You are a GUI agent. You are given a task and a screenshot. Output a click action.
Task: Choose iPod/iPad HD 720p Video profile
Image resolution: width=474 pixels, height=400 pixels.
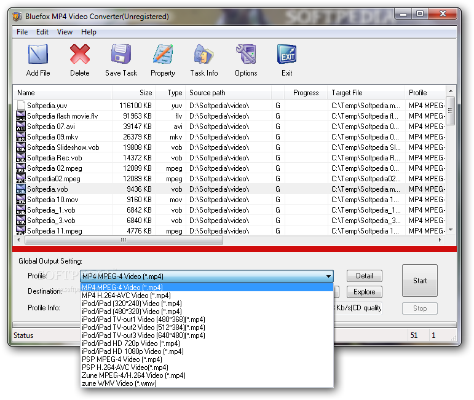tap(207, 343)
